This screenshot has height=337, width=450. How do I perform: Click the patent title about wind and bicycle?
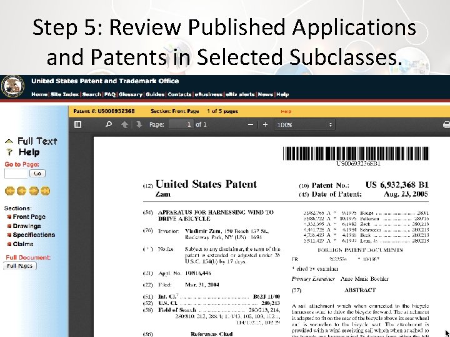pyautogui.click(x=216, y=215)
